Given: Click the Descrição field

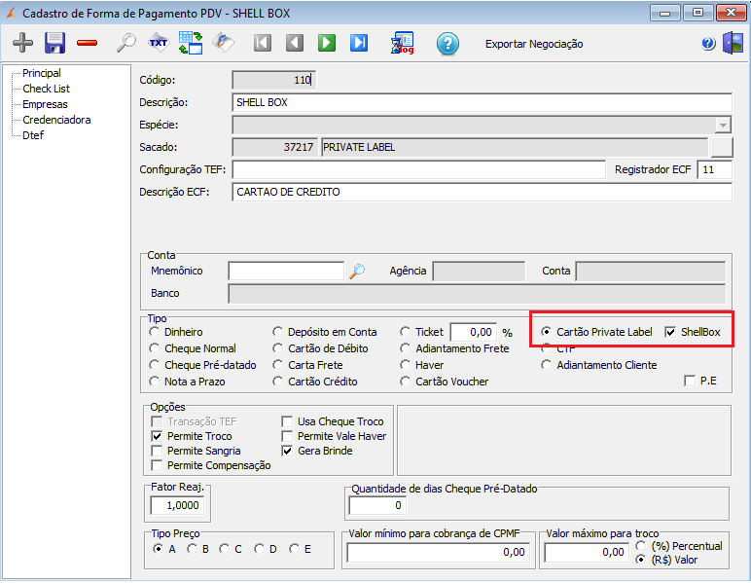Looking at the screenshot, I should pos(483,102).
